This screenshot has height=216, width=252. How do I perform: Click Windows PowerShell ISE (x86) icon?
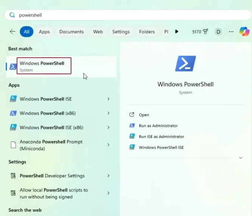[x=13, y=127]
